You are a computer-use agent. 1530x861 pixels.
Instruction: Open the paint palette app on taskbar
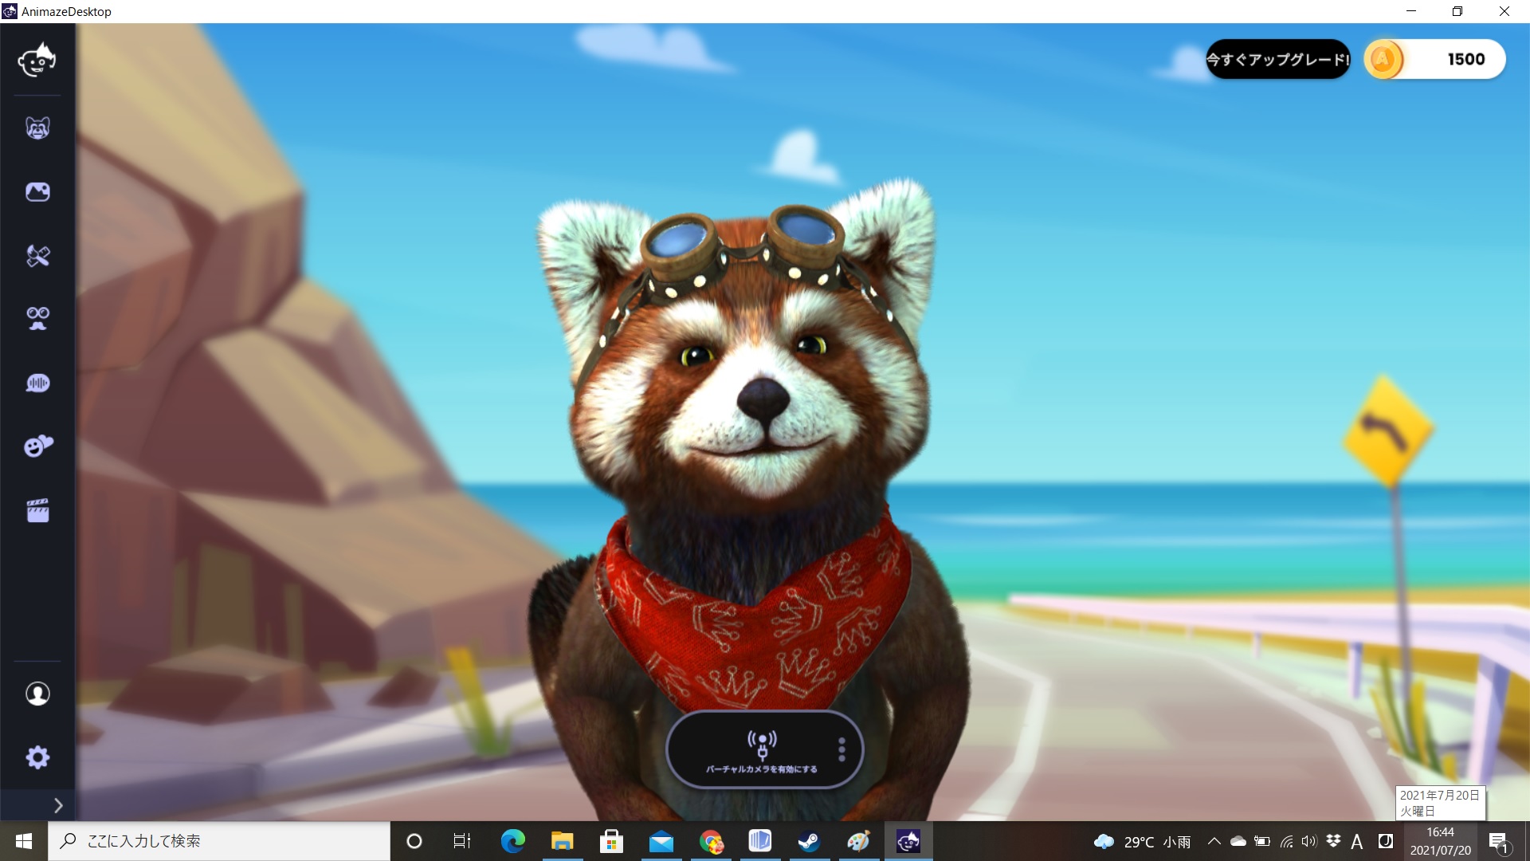pyautogui.click(x=858, y=841)
